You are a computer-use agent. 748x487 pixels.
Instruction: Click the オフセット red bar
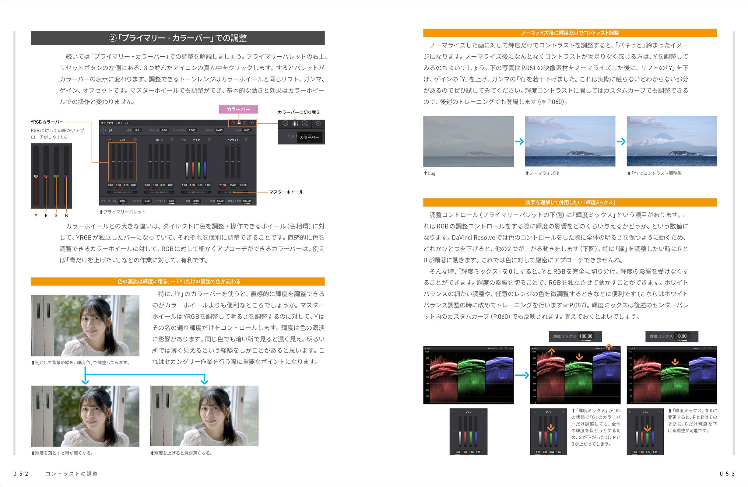click(227, 162)
